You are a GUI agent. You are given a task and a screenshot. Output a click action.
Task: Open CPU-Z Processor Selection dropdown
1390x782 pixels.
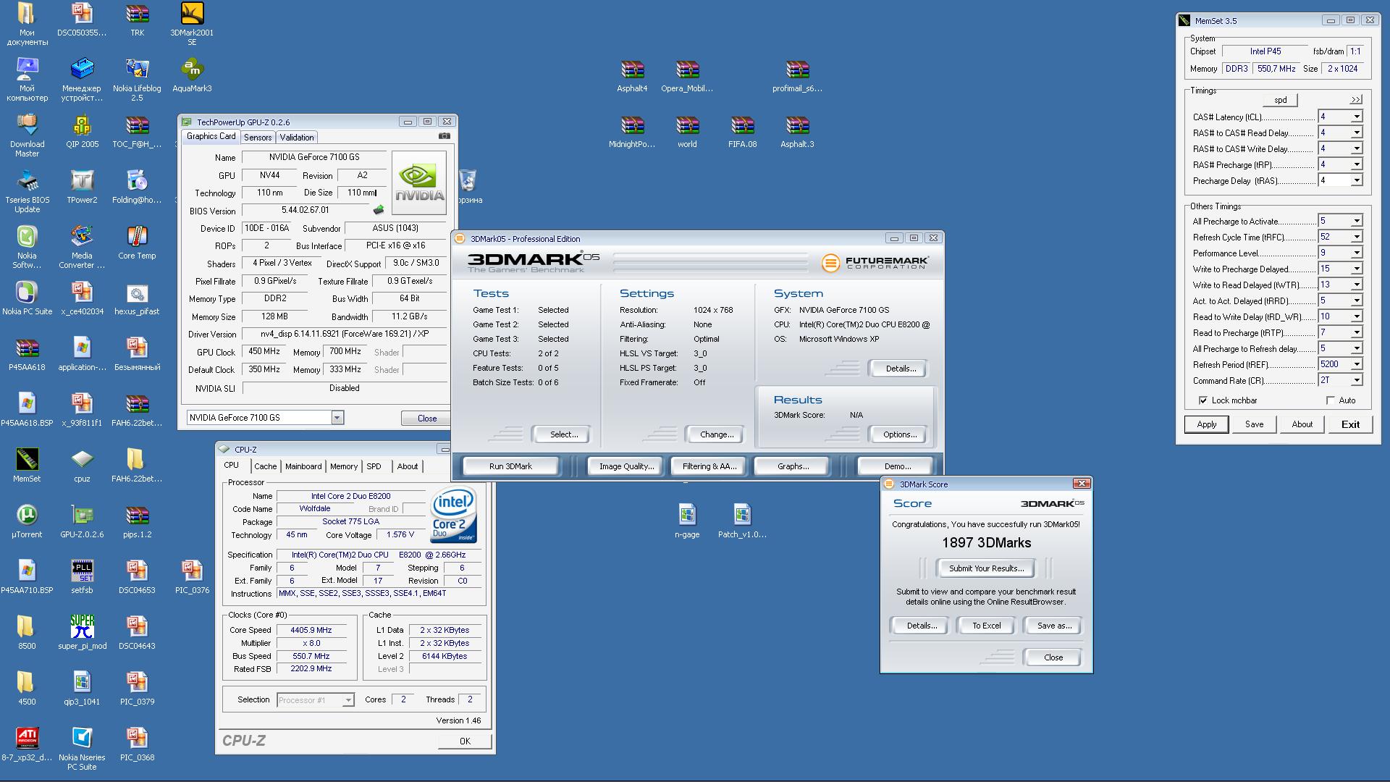point(348,700)
